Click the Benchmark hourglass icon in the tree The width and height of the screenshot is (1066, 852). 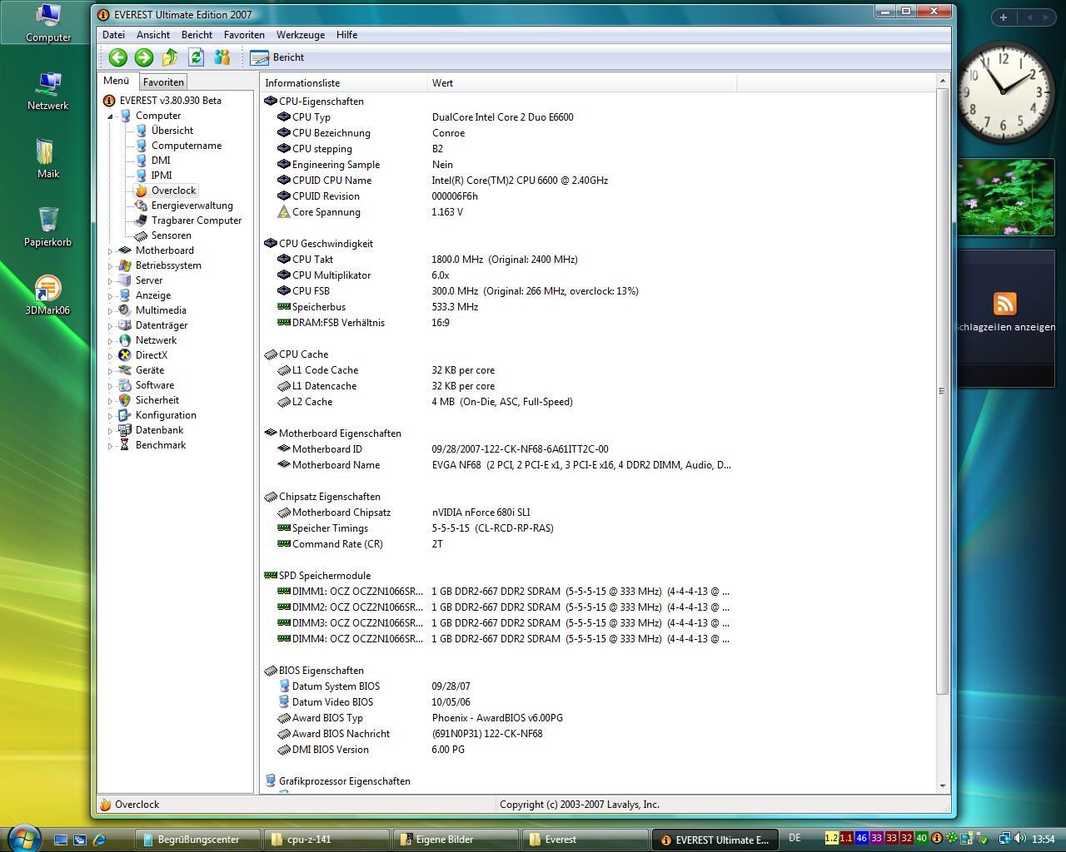tap(125, 445)
